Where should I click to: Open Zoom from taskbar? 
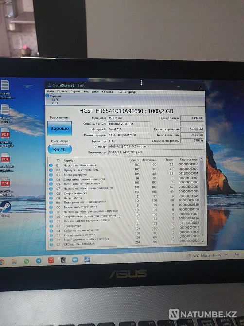click(75, 260)
